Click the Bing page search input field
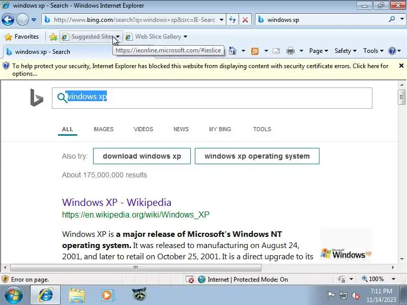 [x=212, y=98]
